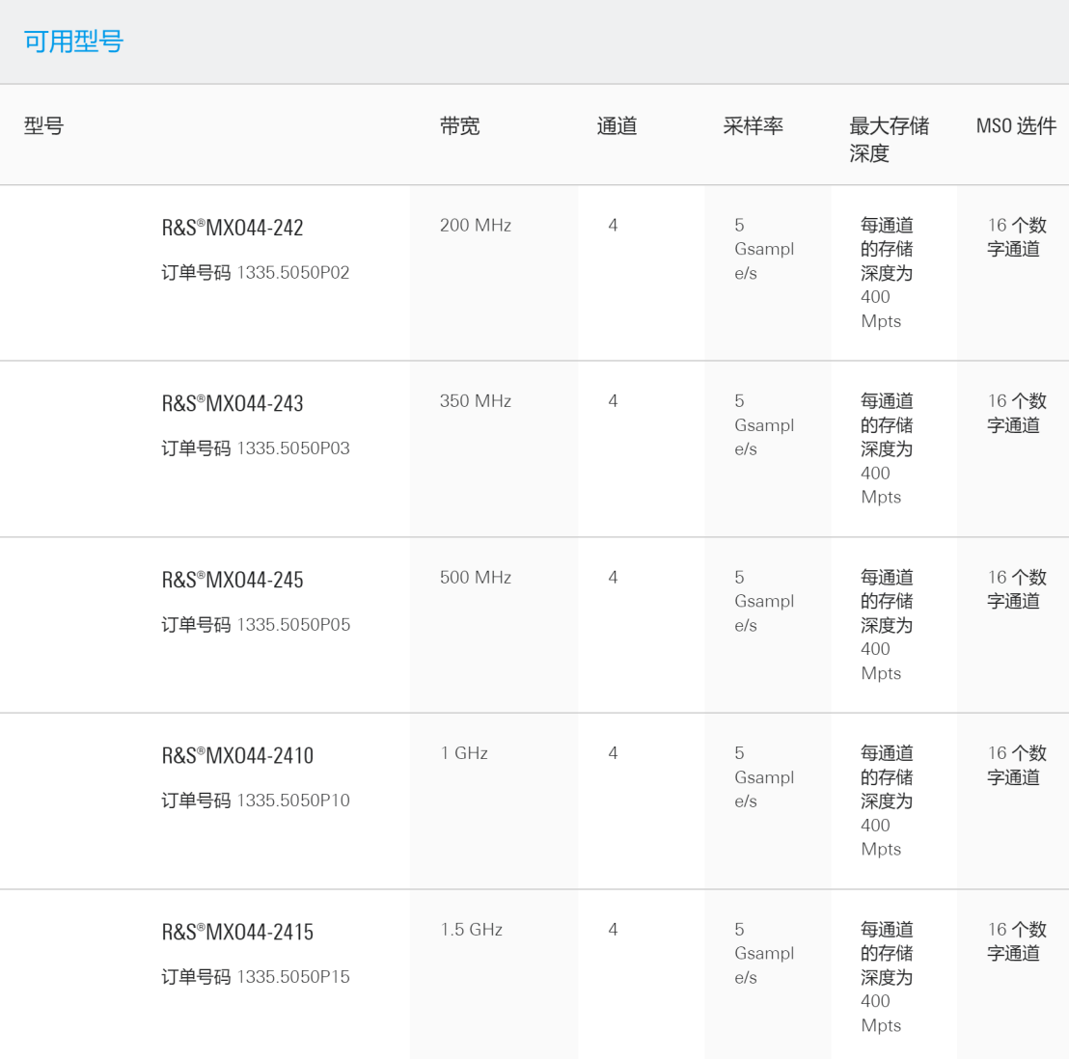Open the R&S MXO44-2410 model
The image size is (1069, 1059).
237,756
